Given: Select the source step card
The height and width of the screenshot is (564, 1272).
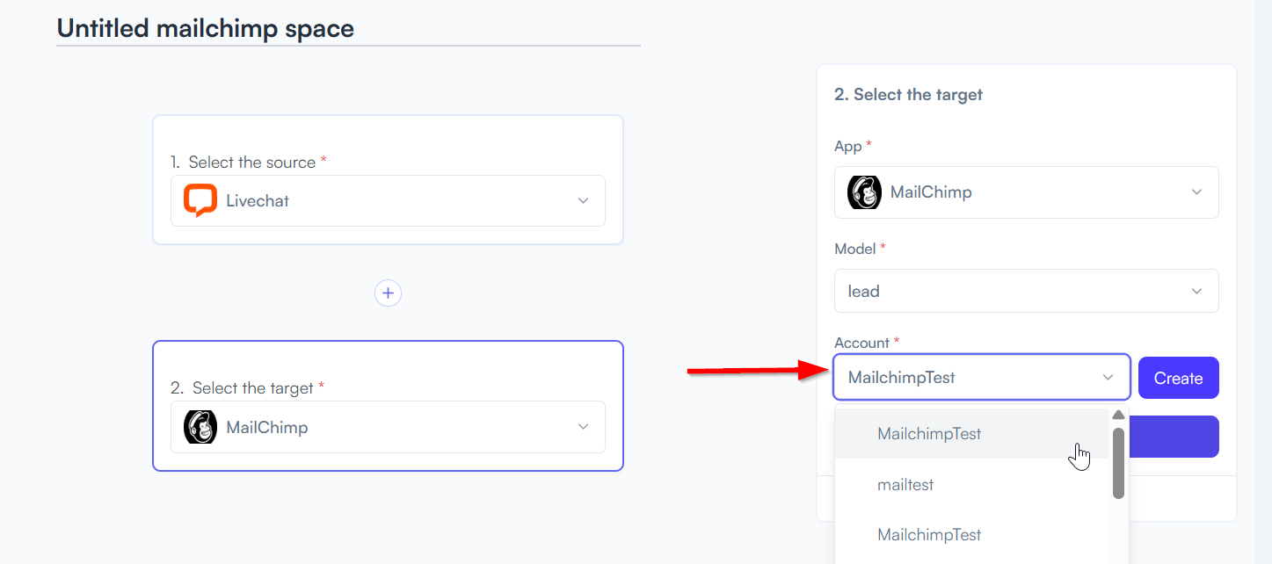Looking at the screenshot, I should tap(388, 179).
